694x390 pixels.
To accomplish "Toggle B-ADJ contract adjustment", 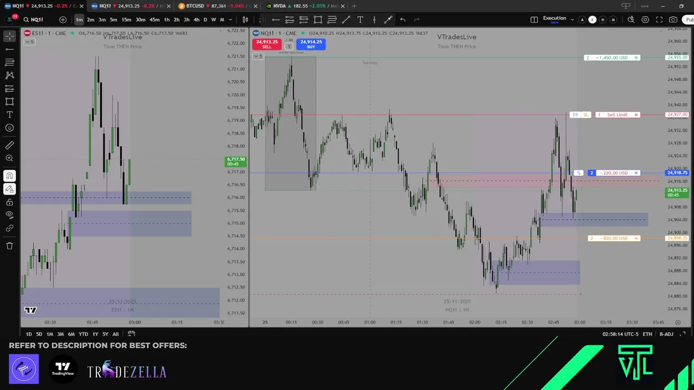I will click(666, 334).
